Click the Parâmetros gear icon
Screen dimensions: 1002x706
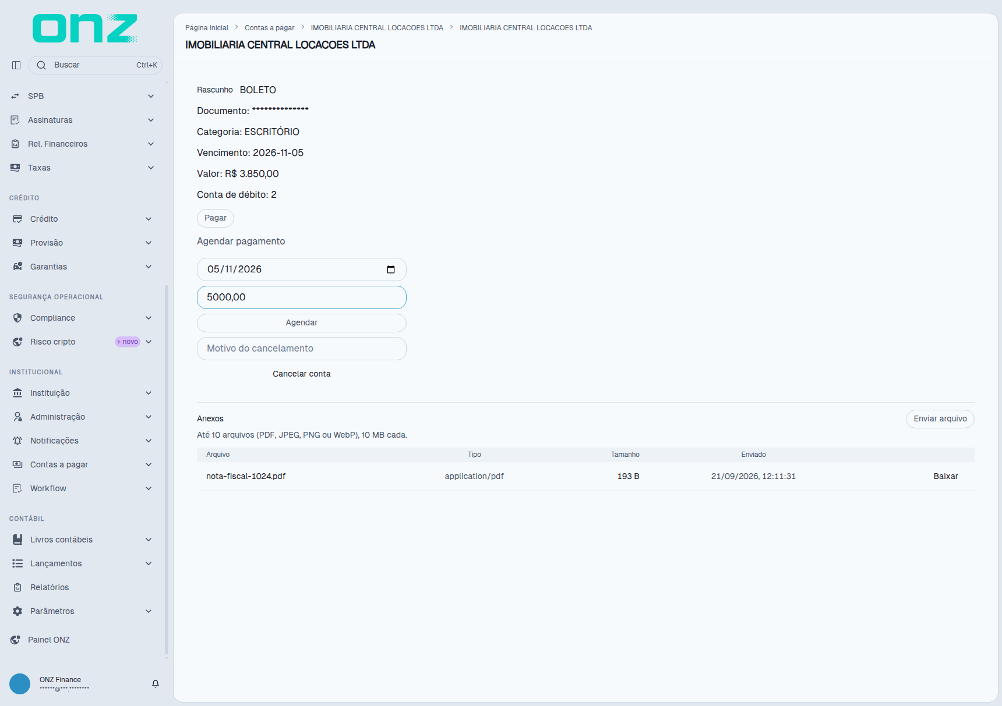coord(17,611)
